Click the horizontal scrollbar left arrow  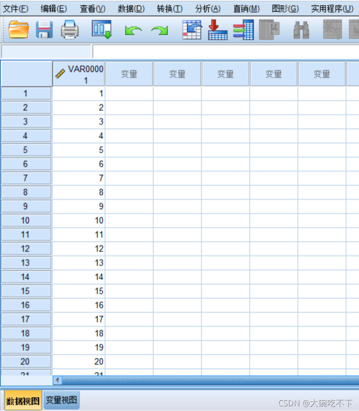coord(57,380)
